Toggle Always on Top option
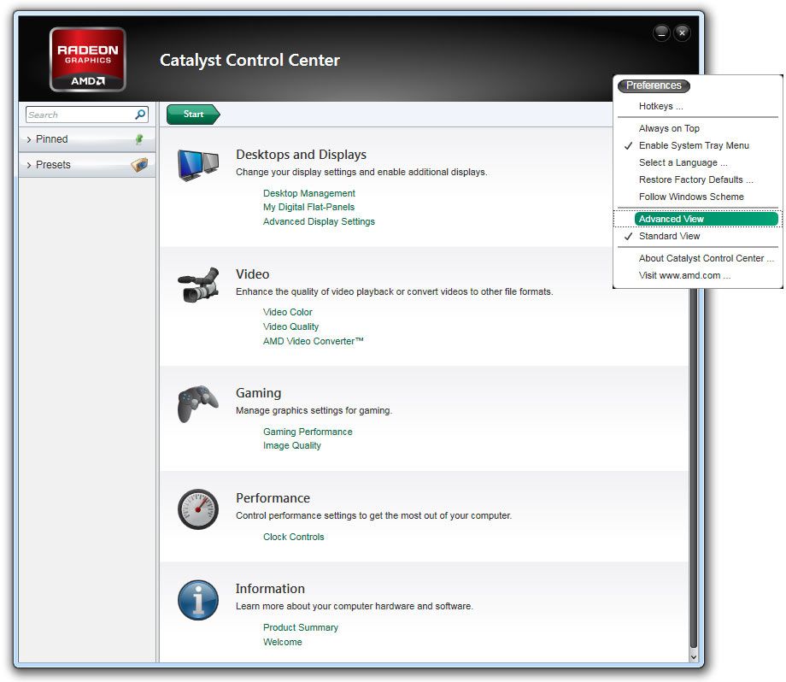The width and height of the screenshot is (786, 682). 669,128
